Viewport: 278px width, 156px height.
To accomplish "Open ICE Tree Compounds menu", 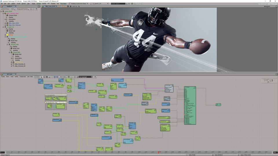I will point(23,77).
